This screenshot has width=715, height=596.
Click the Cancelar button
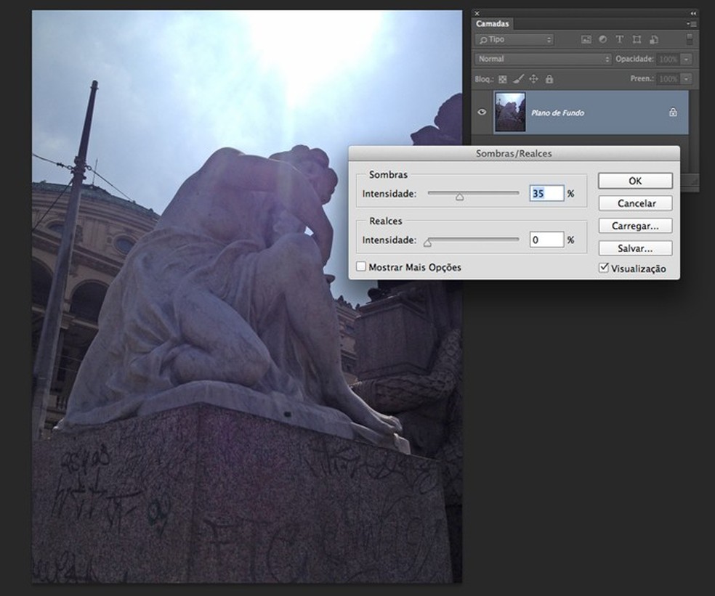coord(635,204)
